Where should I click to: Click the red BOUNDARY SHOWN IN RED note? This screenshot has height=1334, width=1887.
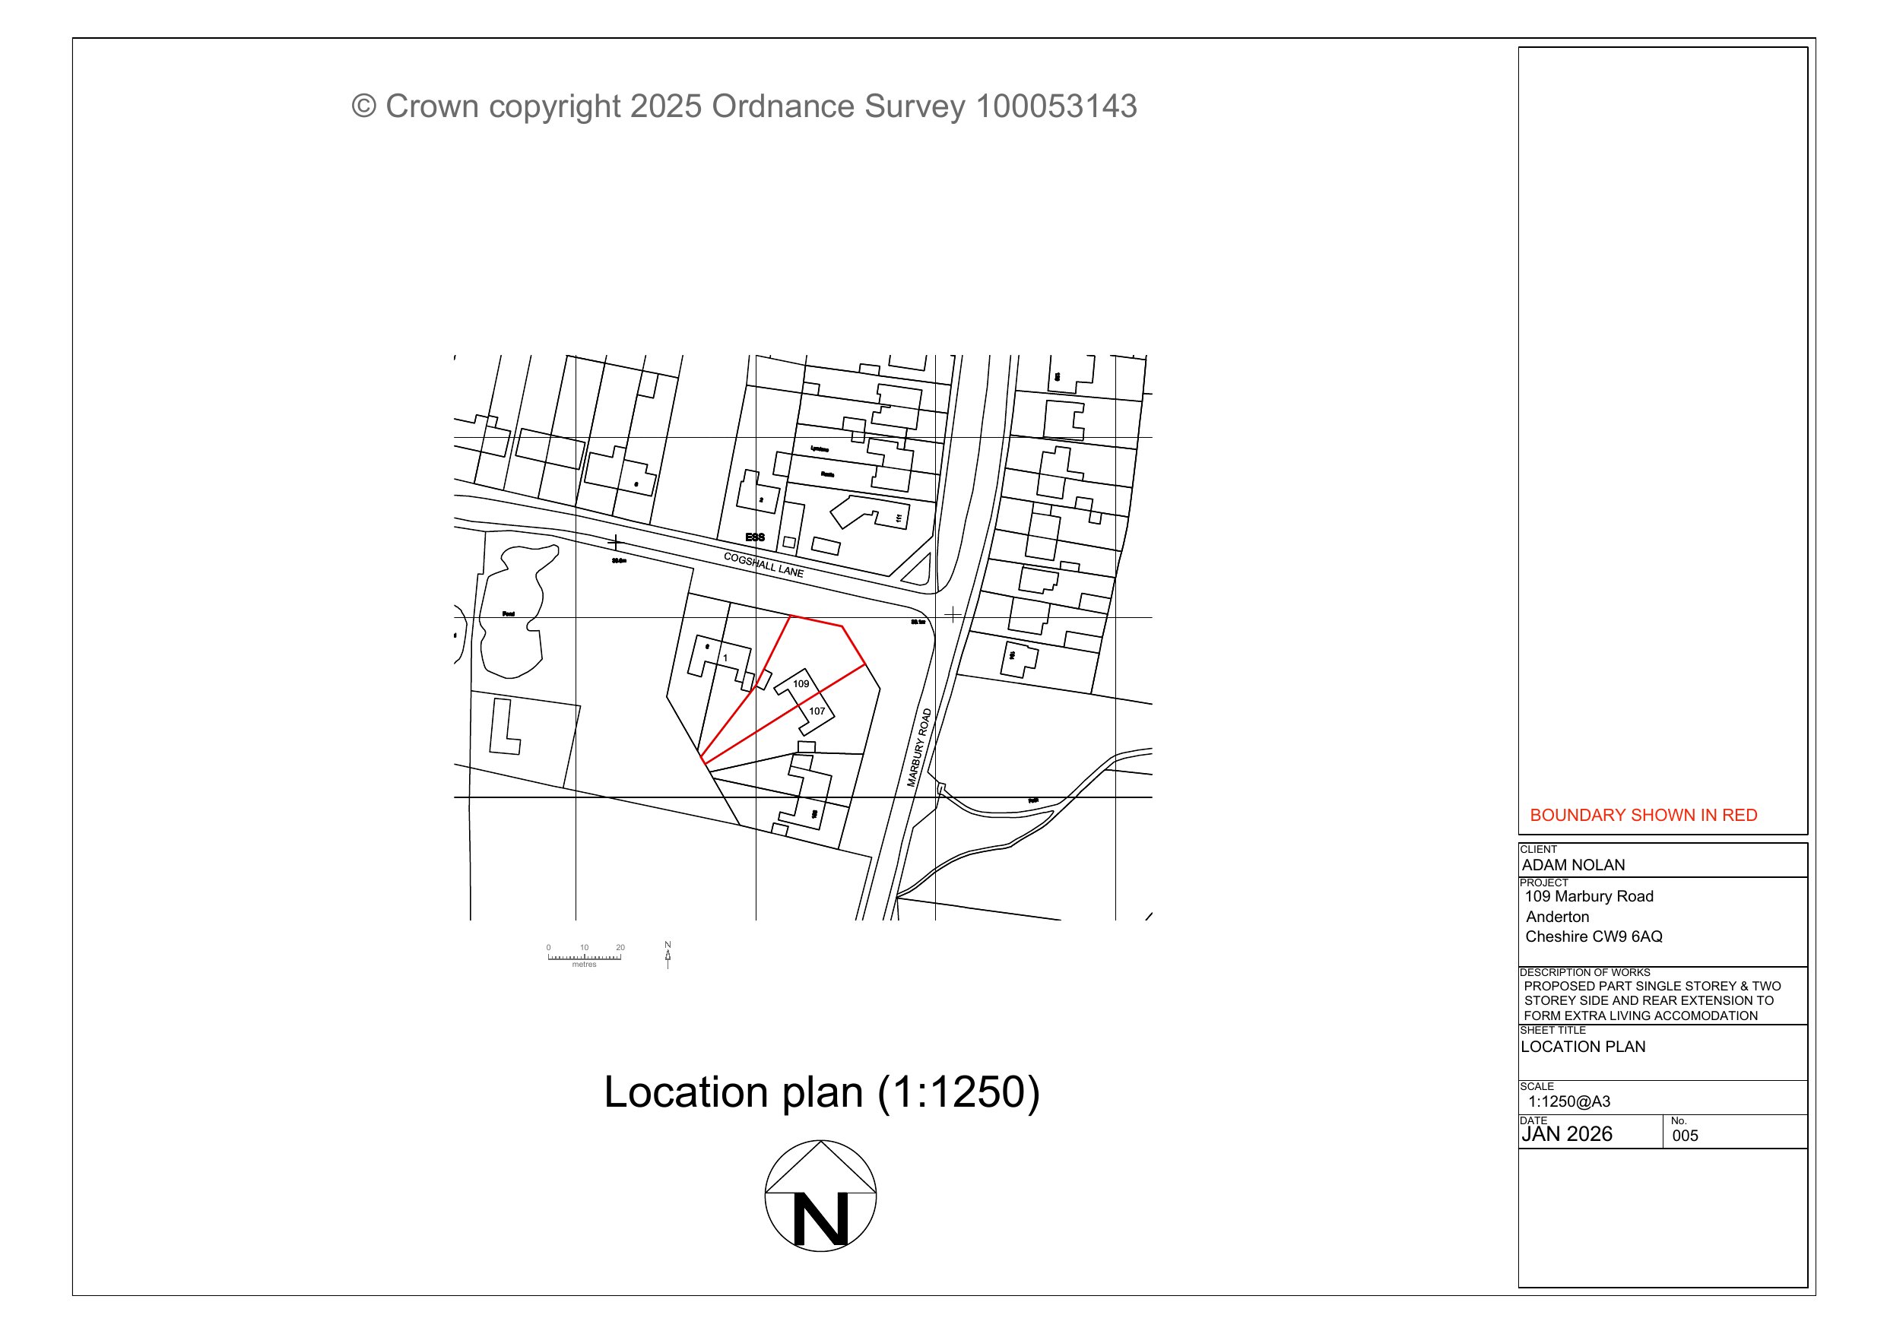click(1643, 816)
